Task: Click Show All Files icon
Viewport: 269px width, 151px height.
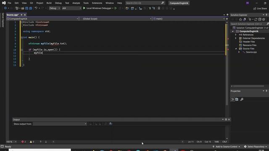Action: point(264,19)
